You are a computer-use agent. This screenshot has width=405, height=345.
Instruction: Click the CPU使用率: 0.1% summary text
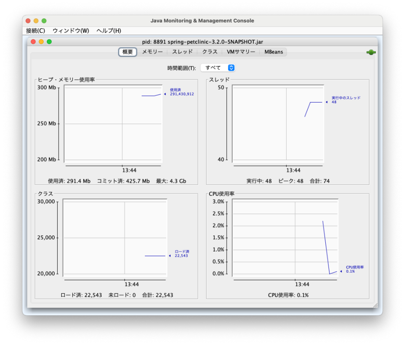(x=288, y=295)
